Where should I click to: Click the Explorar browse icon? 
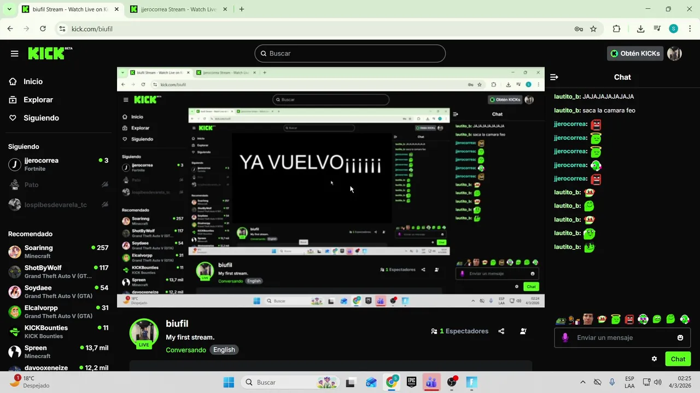tap(13, 100)
